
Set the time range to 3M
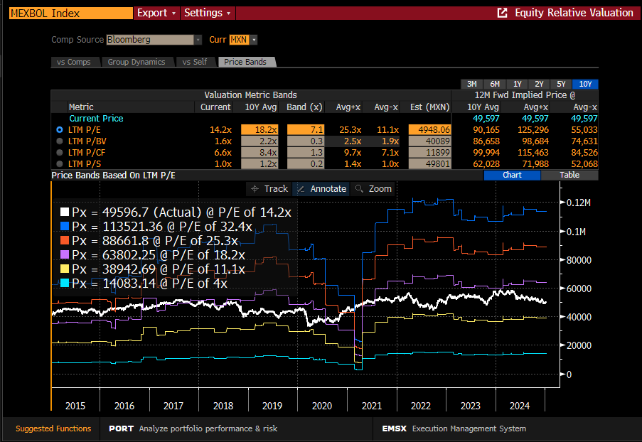coord(471,84)
